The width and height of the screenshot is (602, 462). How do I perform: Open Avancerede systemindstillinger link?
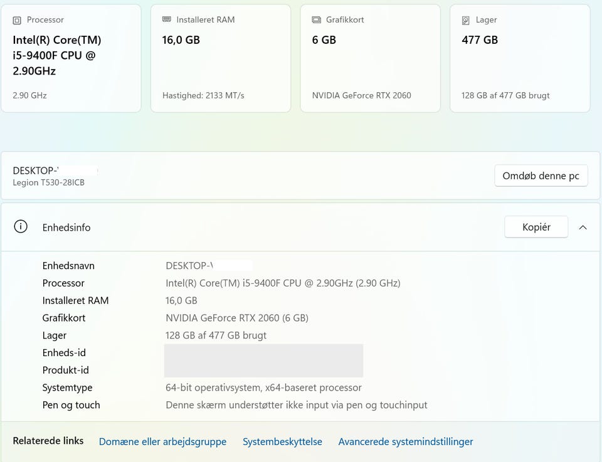point(406,442)
